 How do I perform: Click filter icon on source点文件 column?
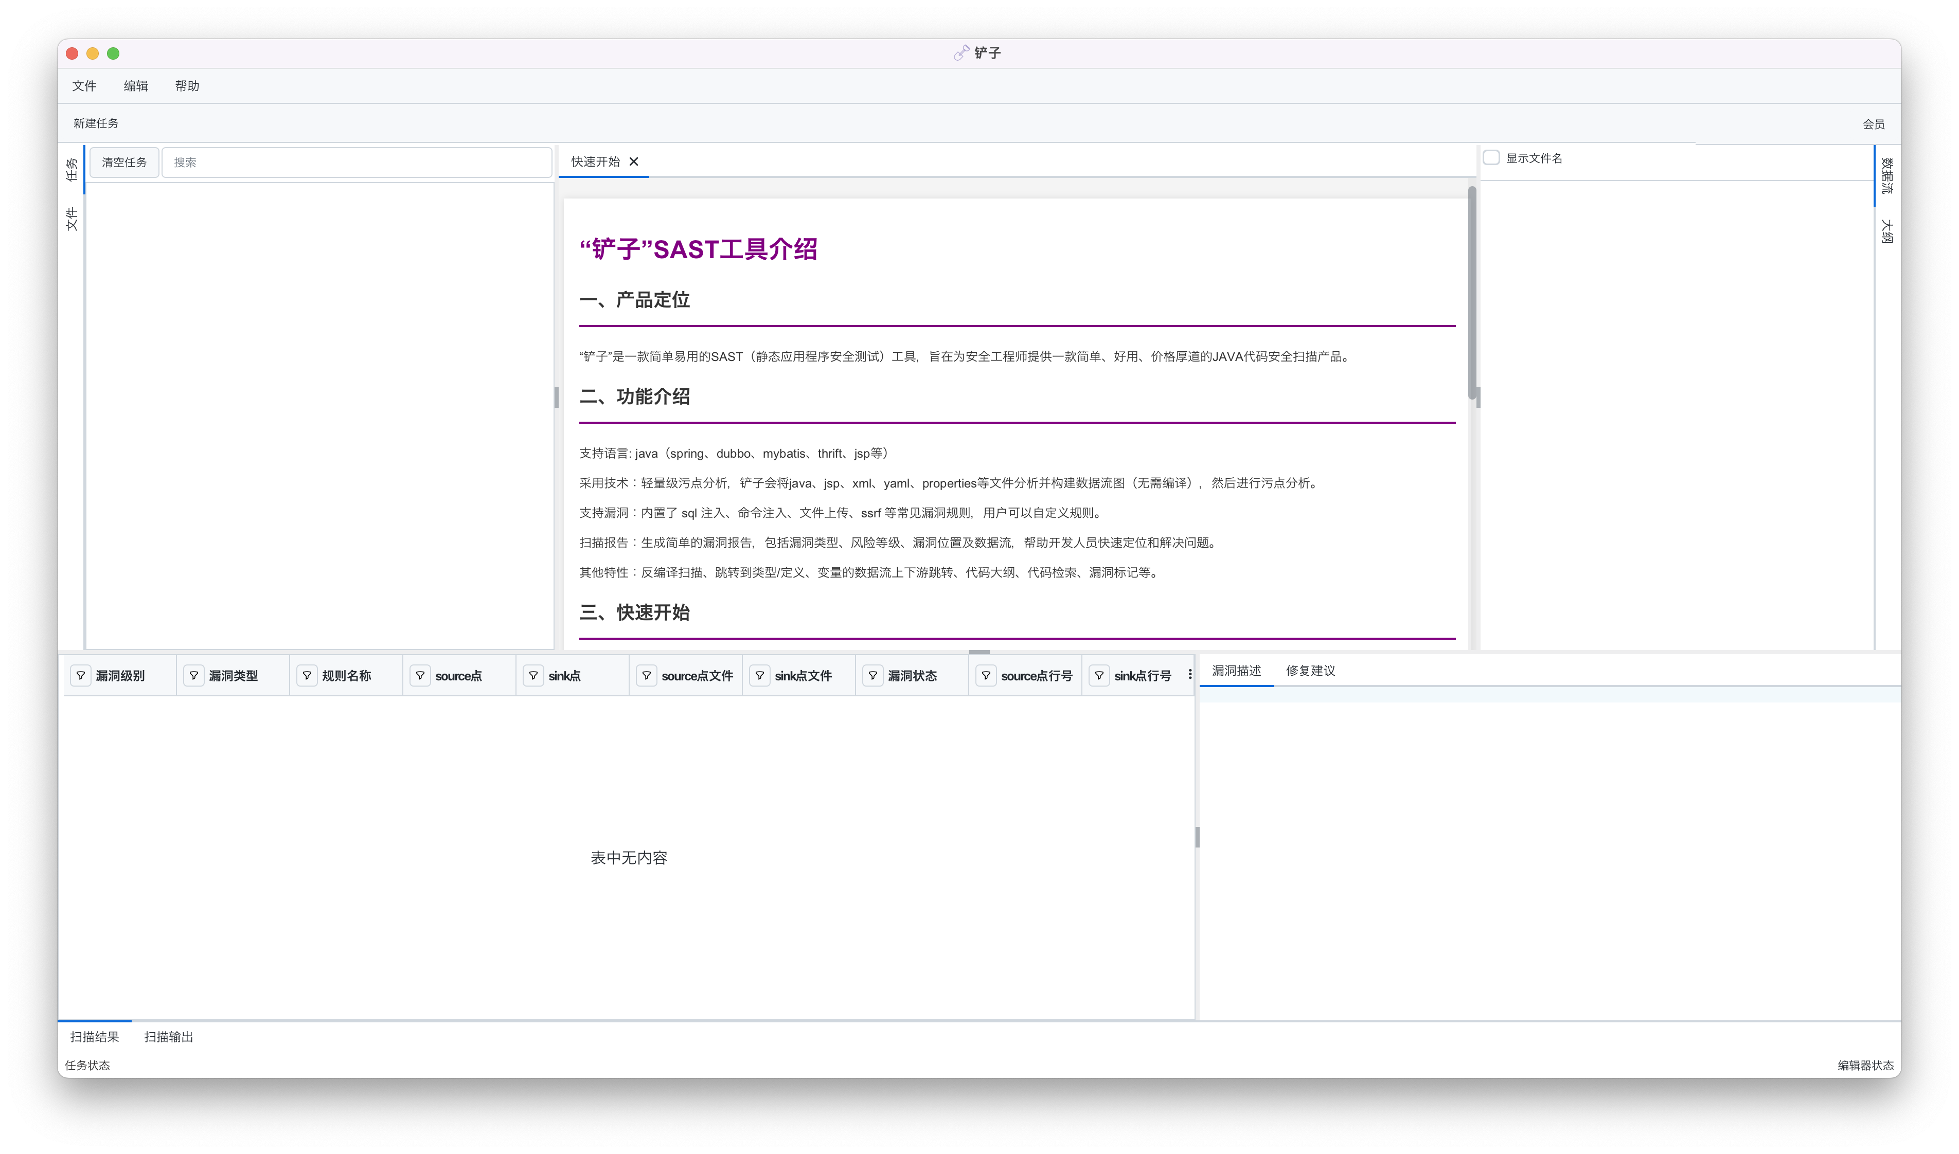point(646,676)
